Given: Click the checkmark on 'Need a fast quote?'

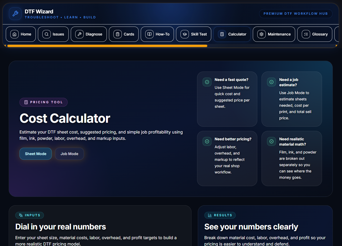Looking at the screenshot, I should pyautogui.click(x=207, y=82).
